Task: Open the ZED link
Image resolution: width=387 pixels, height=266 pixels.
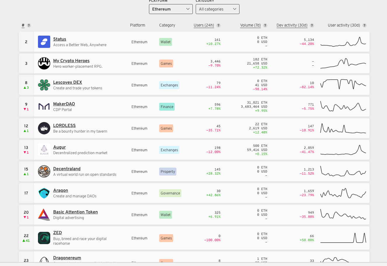Action: coord(58,233)
